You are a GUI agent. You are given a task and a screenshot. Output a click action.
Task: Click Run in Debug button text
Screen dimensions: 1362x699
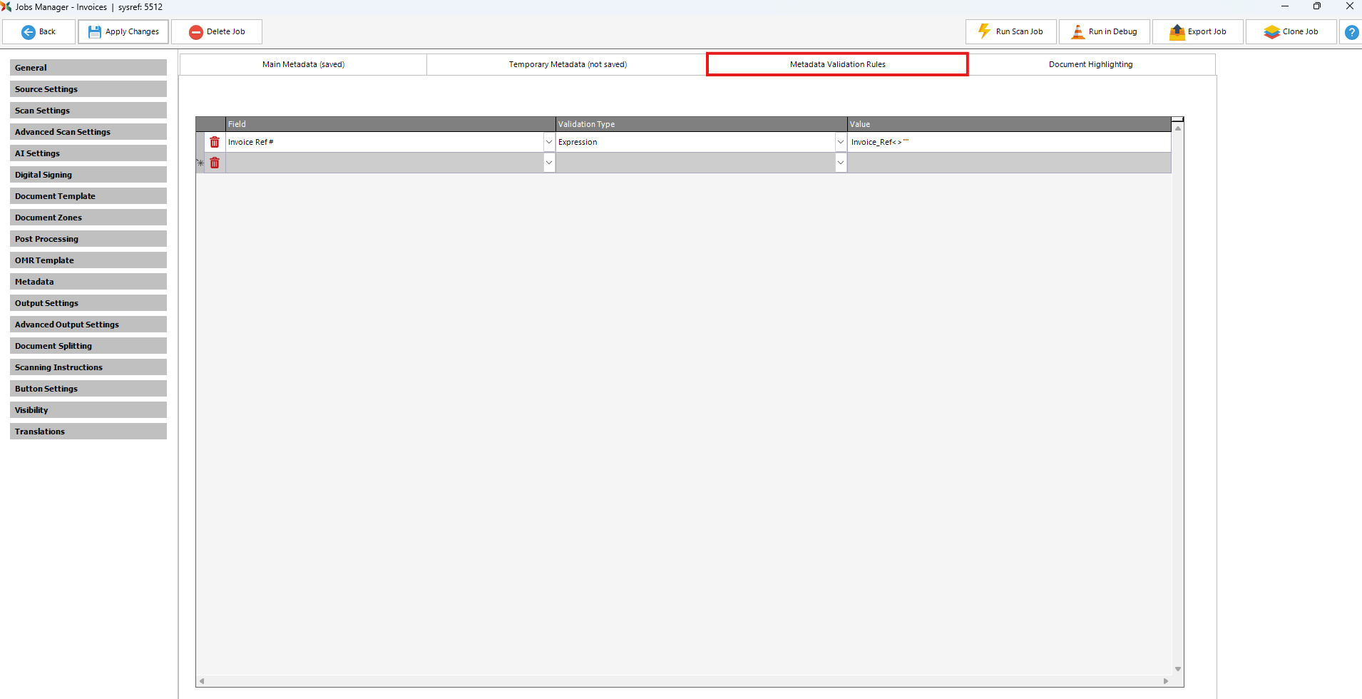1112,32
